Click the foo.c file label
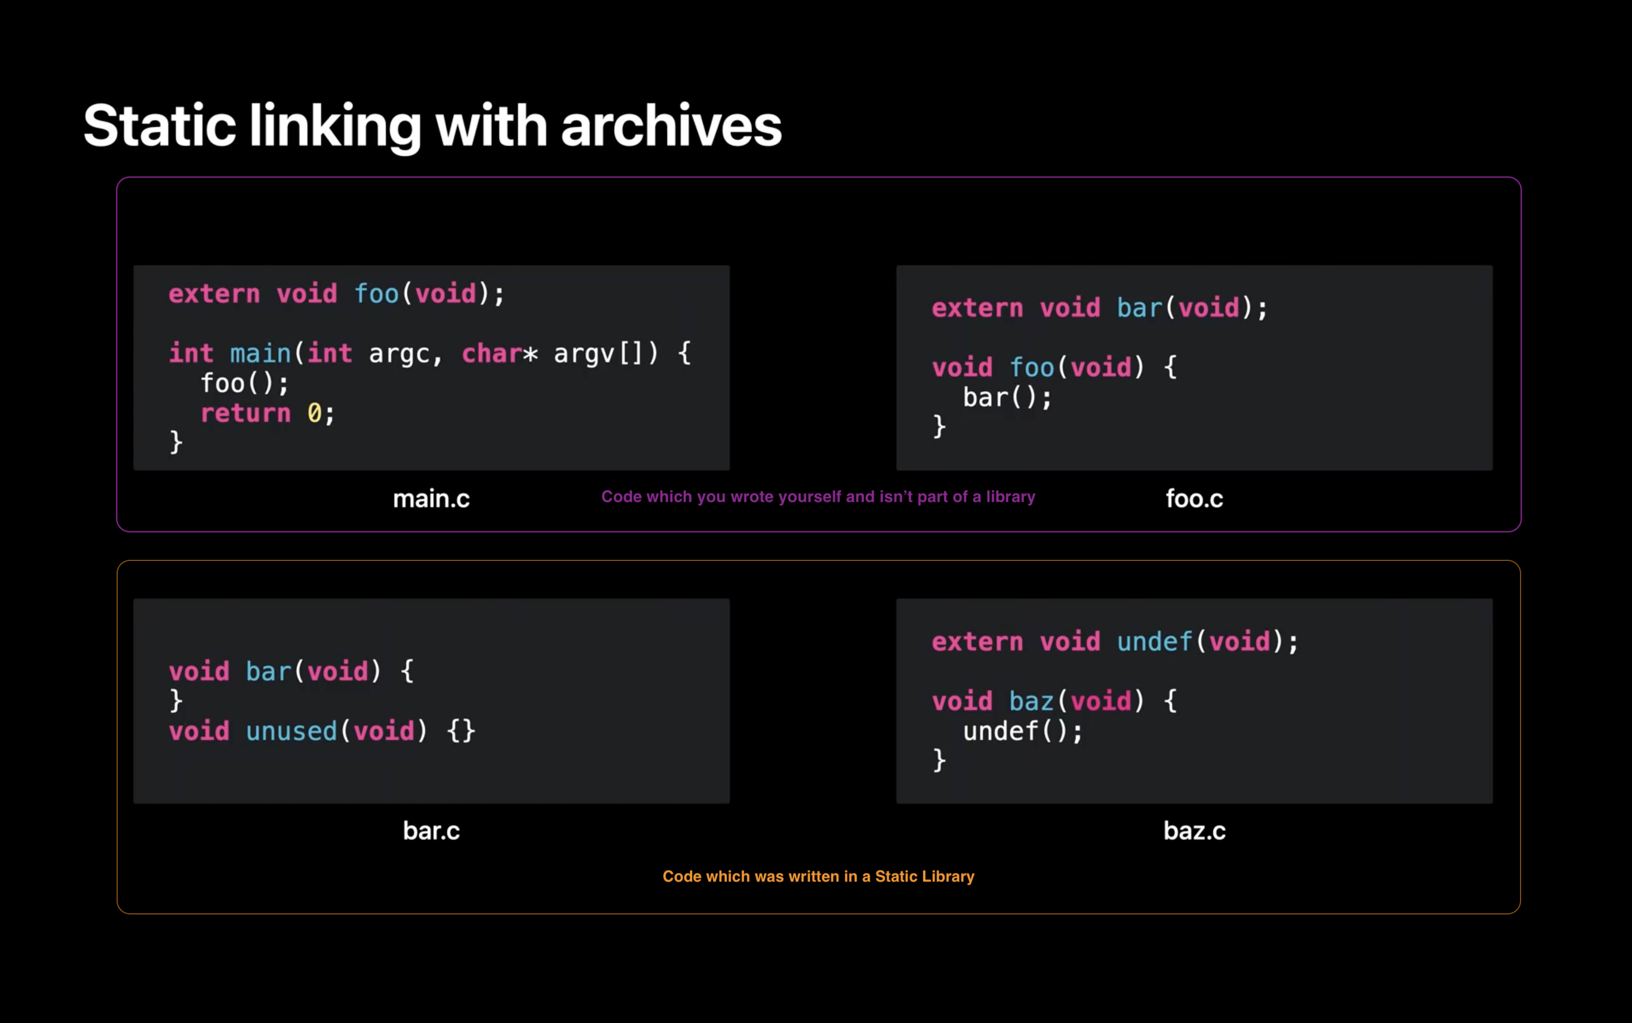 tap(1194, 498)
